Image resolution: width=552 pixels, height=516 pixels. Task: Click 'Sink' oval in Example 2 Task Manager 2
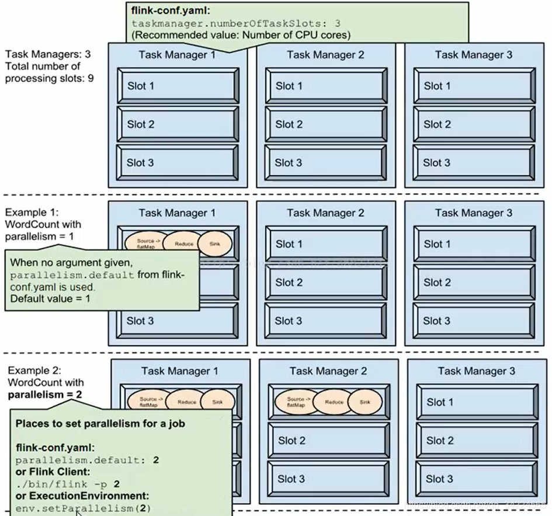point(365,402)
